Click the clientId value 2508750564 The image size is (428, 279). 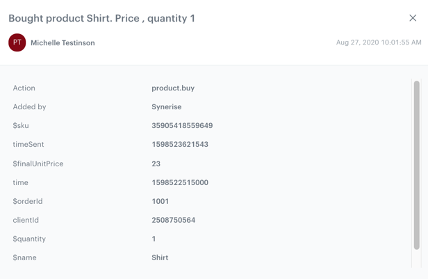coord(174,221)
